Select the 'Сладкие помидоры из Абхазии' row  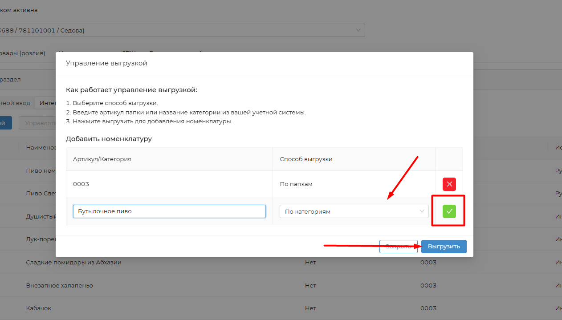point(73,263)
